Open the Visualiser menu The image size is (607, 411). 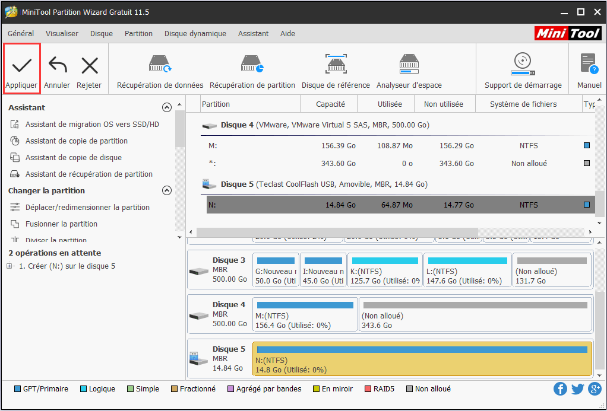(x=62, y=34)
